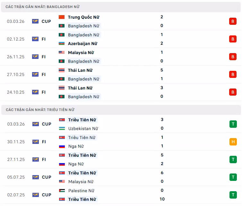
Task: Click the China flag icon beside Trung Quốc Nữ
Action: pos(62,17)
